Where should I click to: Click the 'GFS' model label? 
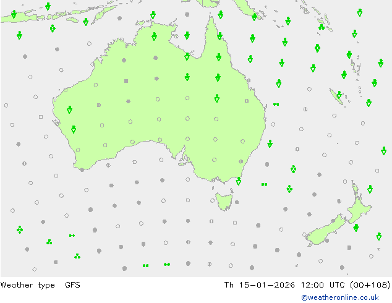(x=72, y=284)
